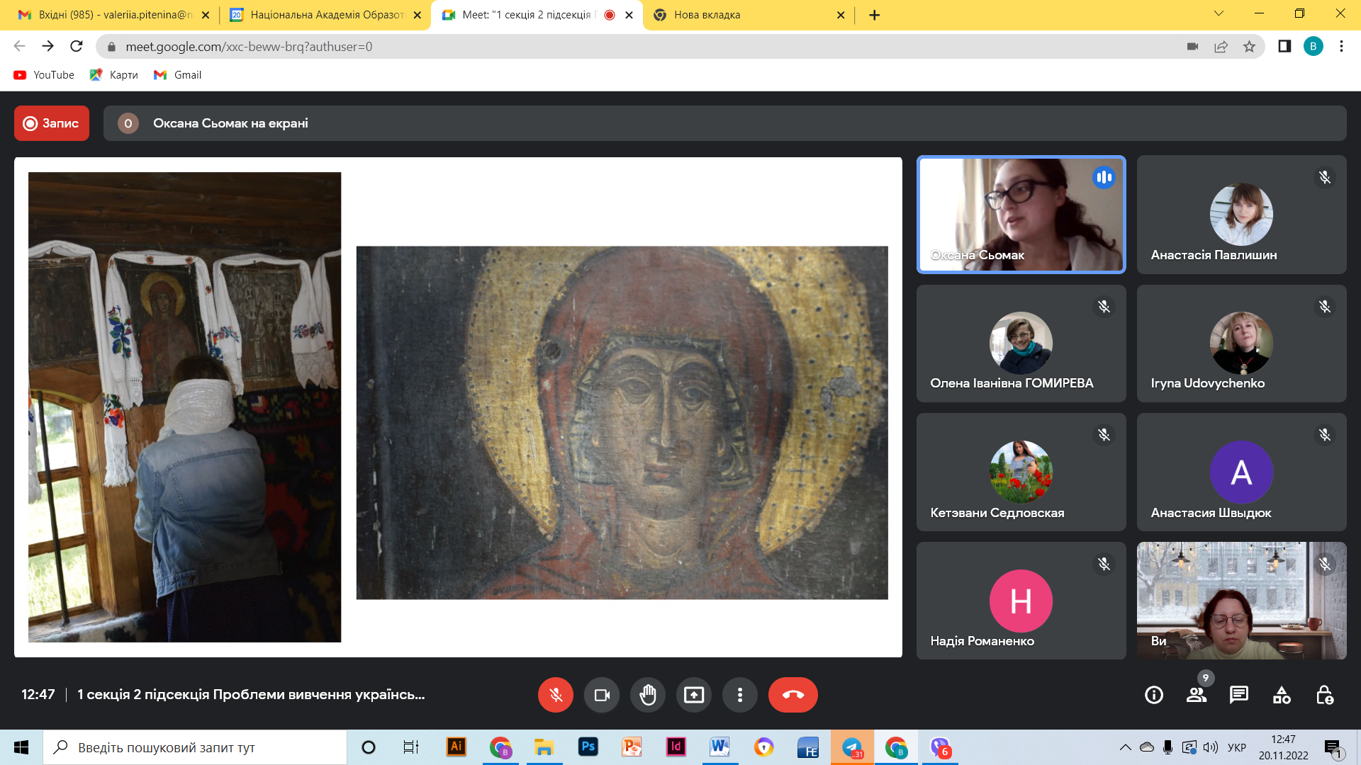Open tab search dropdown arrow
This screenshot has height=765, width=1361.
pyautogui.click(x=1219, y=13)
